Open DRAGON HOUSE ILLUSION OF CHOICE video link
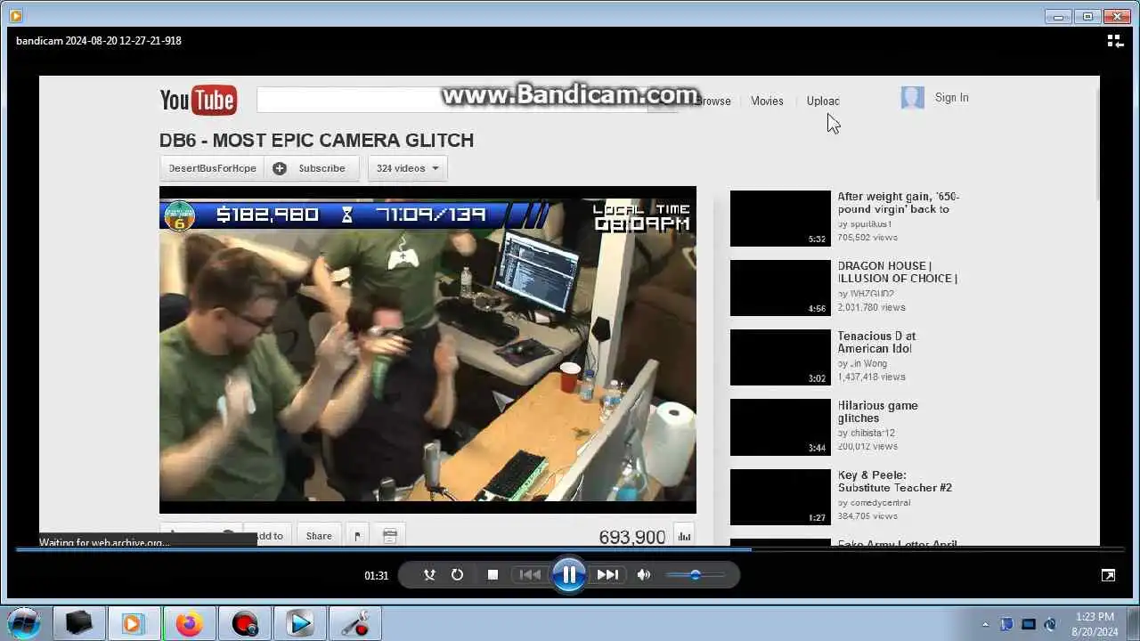This screenshot has width=1140, height=641. 897,272
